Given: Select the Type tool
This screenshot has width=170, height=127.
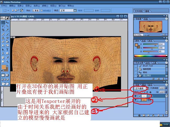Looking at the screenshot, I should (x=7, y=50).
